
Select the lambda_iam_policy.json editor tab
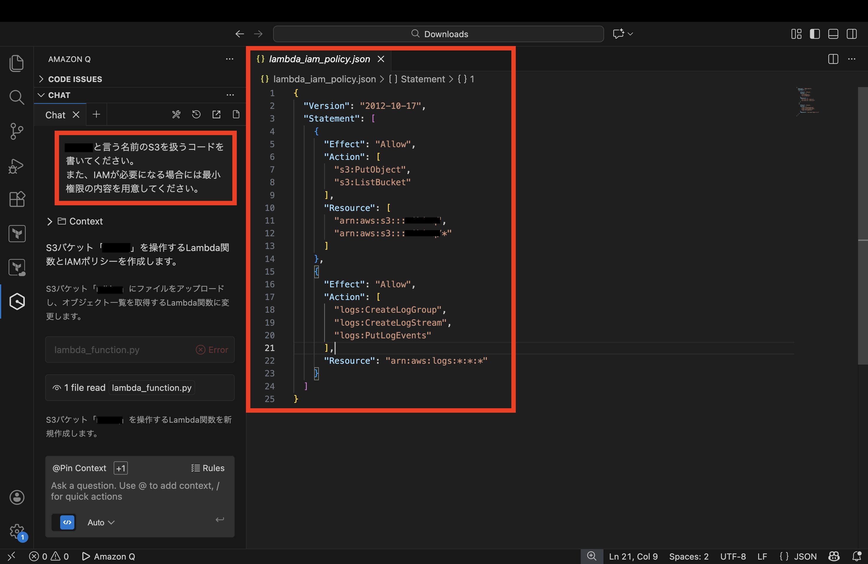319,59
